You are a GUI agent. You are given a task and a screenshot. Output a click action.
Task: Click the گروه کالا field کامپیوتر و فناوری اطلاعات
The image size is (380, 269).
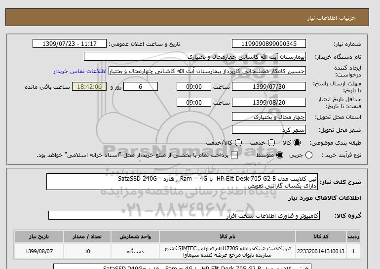[x=184, y=215]
